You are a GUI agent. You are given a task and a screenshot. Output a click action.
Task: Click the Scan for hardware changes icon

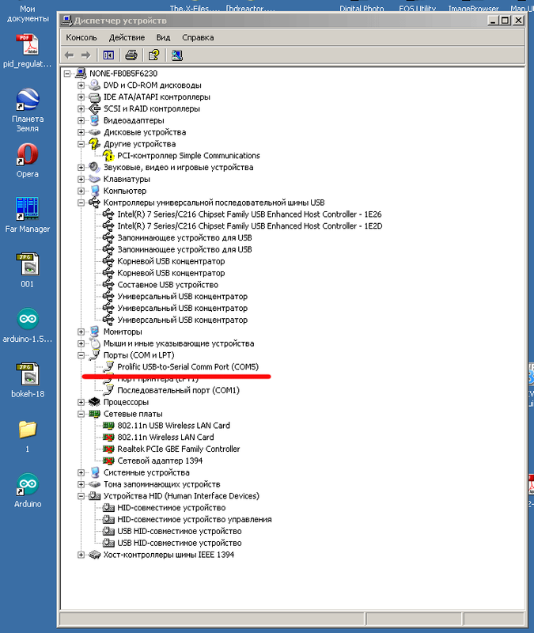(176, 55)
